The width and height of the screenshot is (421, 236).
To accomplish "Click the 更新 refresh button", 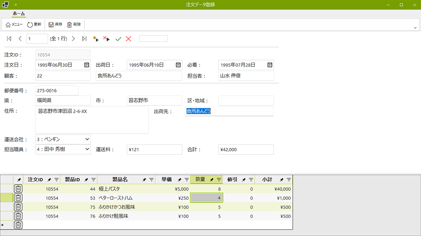I will (x=34, y=24).
